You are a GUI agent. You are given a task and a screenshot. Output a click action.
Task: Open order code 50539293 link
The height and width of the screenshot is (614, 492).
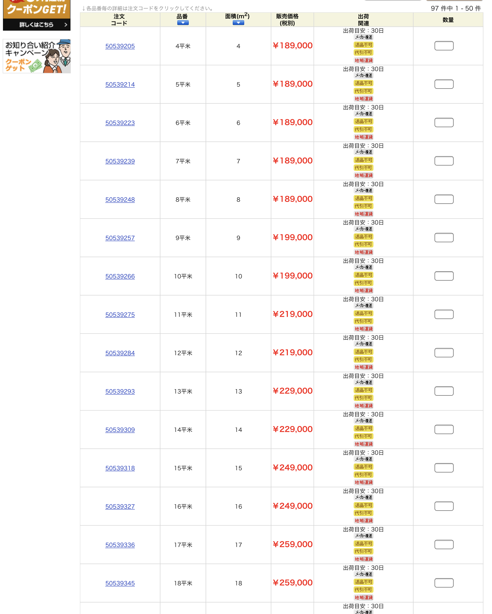(x=120, y=392)
